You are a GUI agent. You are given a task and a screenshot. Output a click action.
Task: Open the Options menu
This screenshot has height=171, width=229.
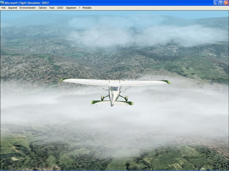pos(42,8)
